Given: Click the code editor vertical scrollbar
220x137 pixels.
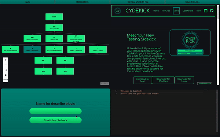Looking at the screenshot, I should [x=217, y=111].
